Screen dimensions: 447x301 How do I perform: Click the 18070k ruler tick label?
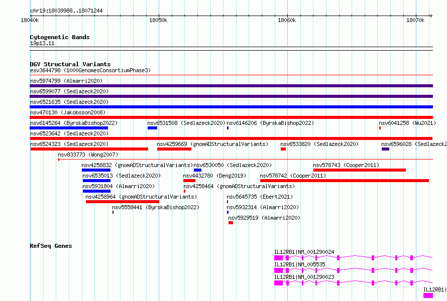[415, 20]
